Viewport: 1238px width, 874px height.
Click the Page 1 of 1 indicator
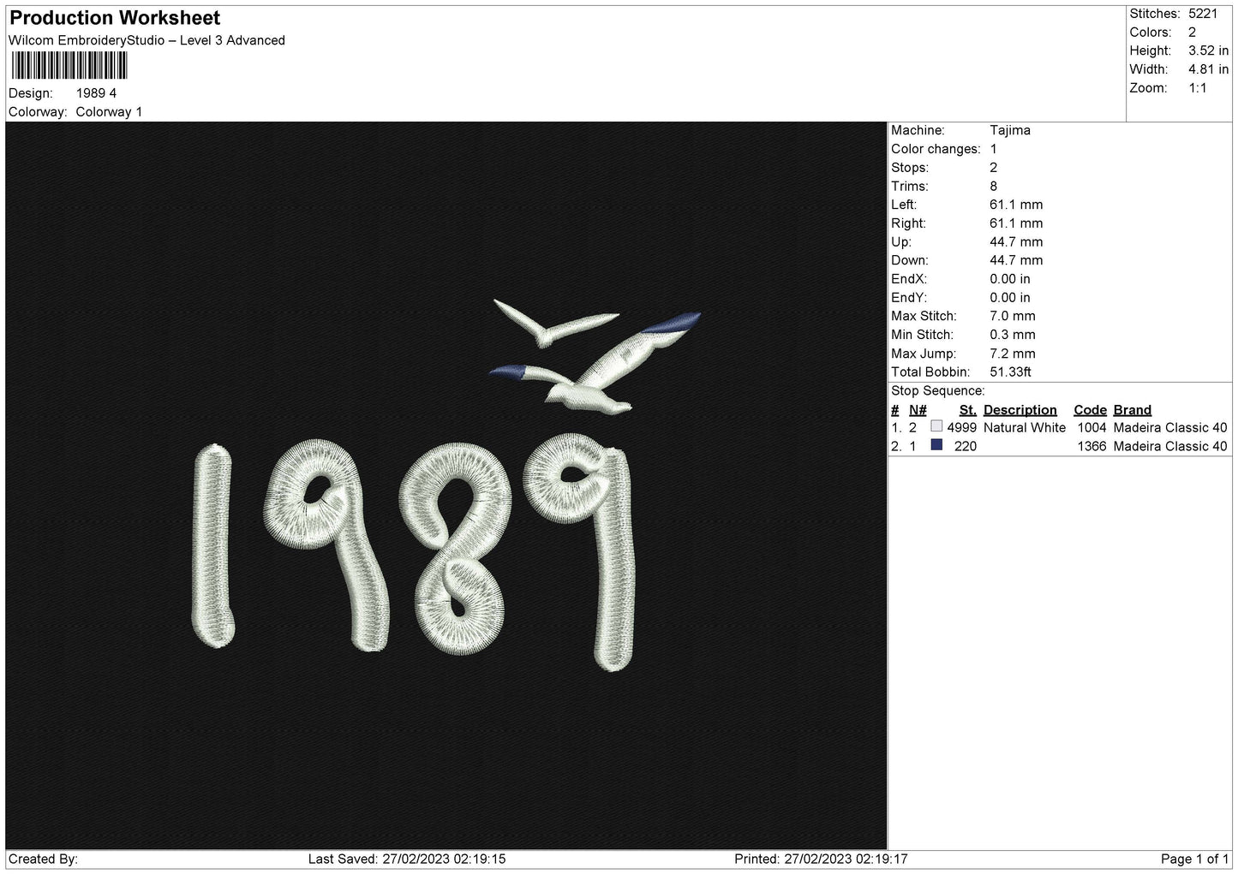[1194, 859]
